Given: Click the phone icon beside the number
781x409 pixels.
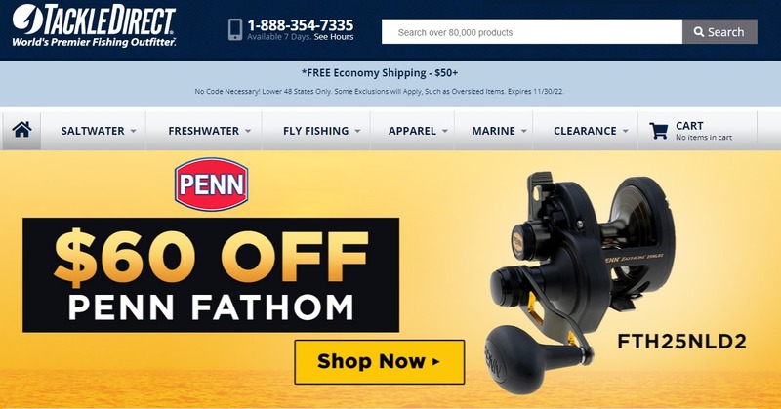Looking at the screenshot, I should [x=235, y=30].
